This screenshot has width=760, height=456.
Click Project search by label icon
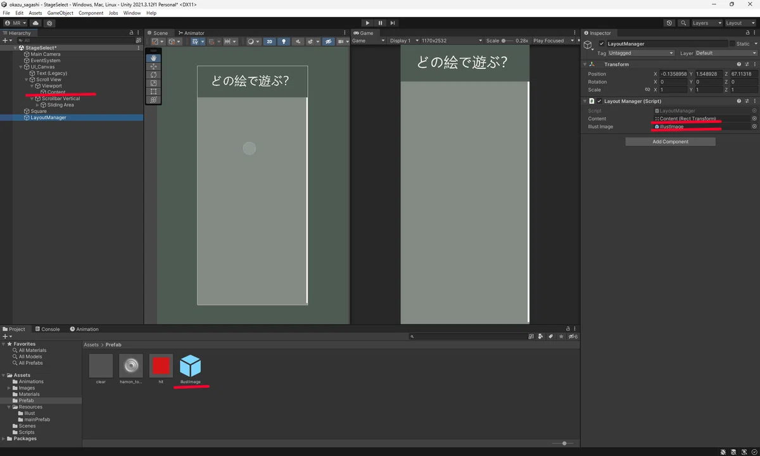click(x=551, y=337)
